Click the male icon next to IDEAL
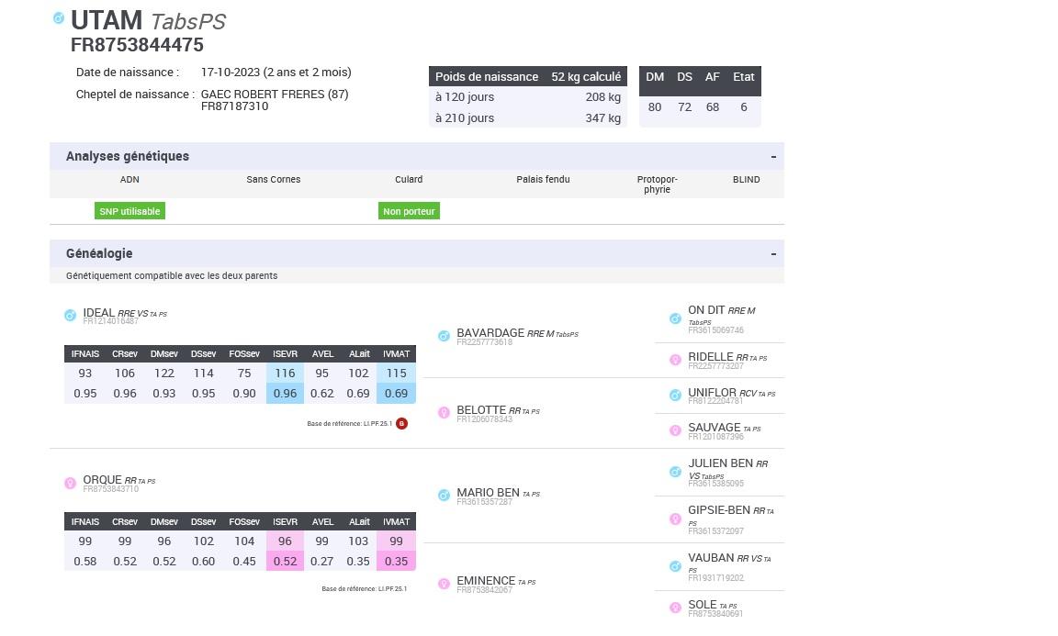Screen dimensions: 1058x636 pos(70,316)
